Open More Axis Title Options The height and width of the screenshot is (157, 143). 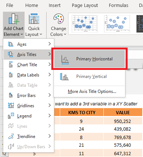[92, 91]
